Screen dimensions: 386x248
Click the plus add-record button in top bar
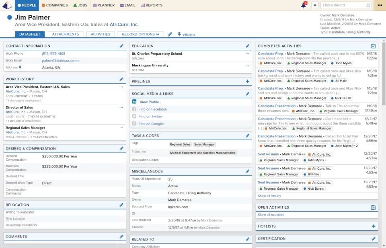pyautogui.click(x=315, y=5)
